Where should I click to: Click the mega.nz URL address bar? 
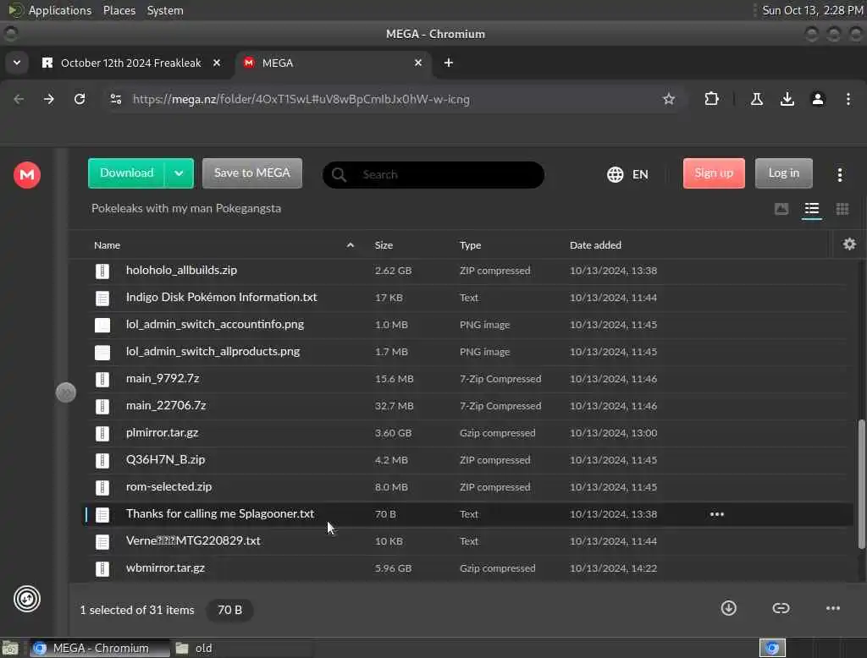point(301,100)
